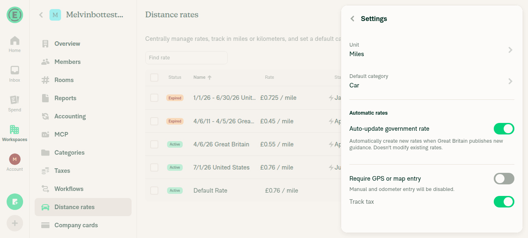Viewport: 528px width, 238px height.
Task: Open the Rooms menu item
Action: [83, 80]
